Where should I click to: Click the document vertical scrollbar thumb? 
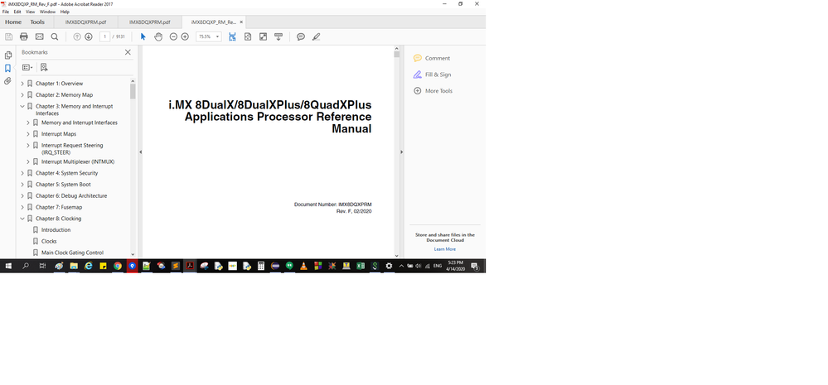tap(396, 55)
